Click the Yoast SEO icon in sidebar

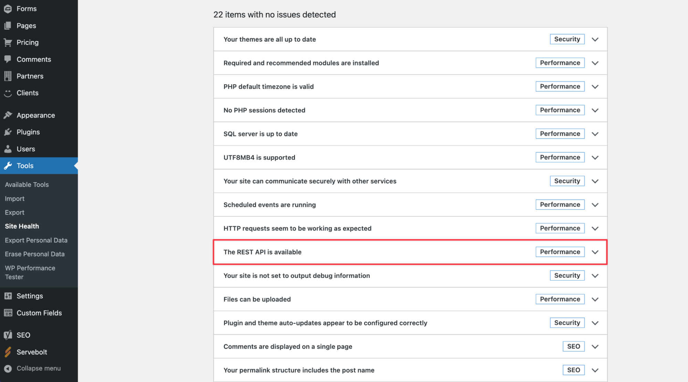pyautogui.click(x=8, y=335)
